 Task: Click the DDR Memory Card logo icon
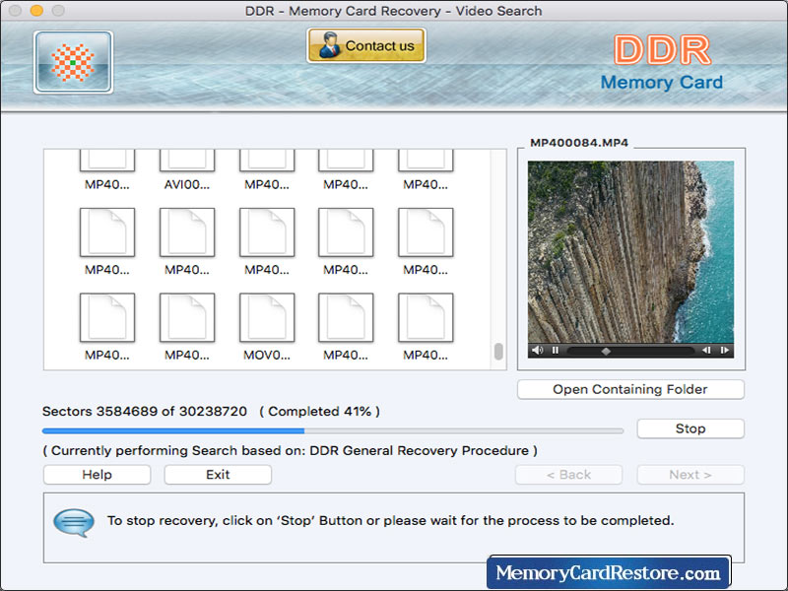[72, 61]
